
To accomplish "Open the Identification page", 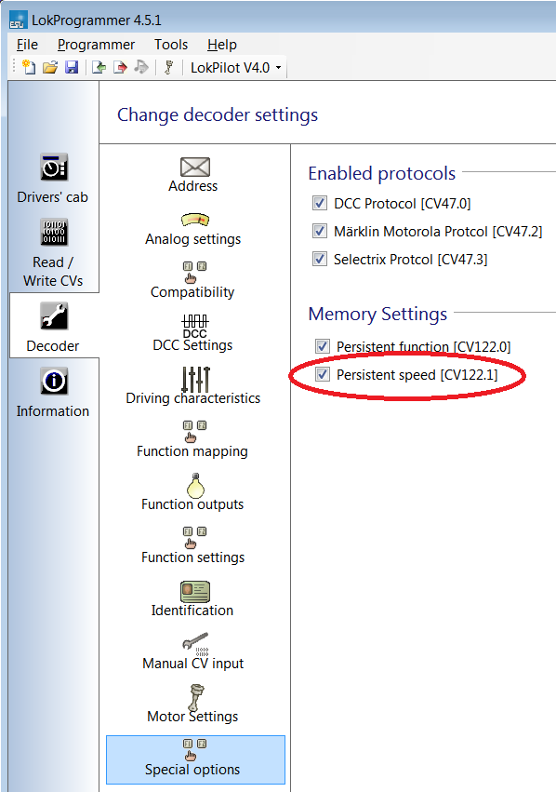I will 192,599.
